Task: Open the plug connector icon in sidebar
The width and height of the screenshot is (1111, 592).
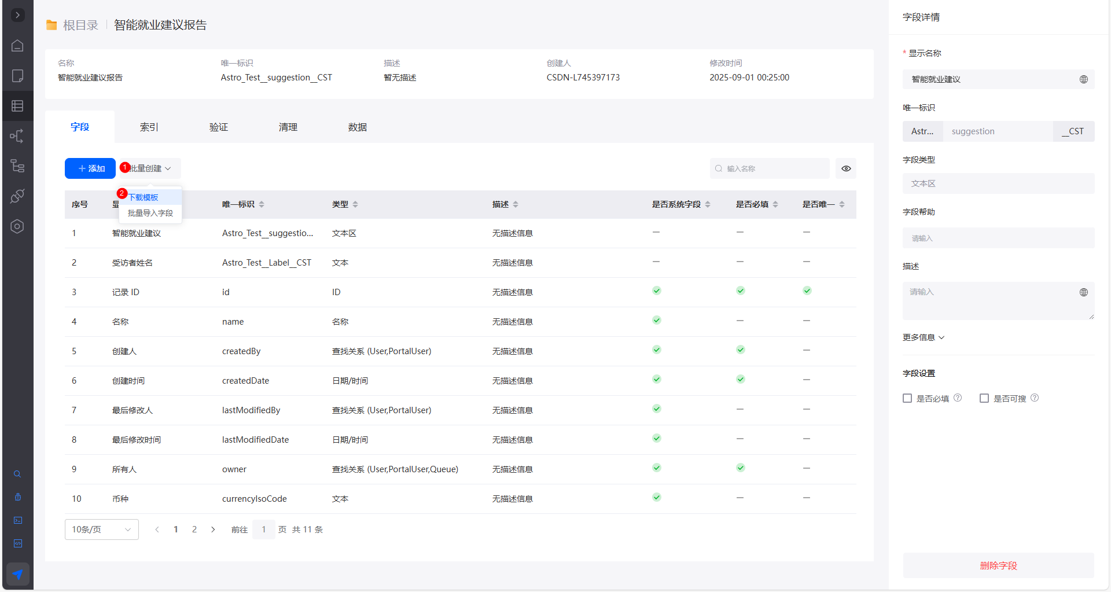Action: tap(17, 196)
